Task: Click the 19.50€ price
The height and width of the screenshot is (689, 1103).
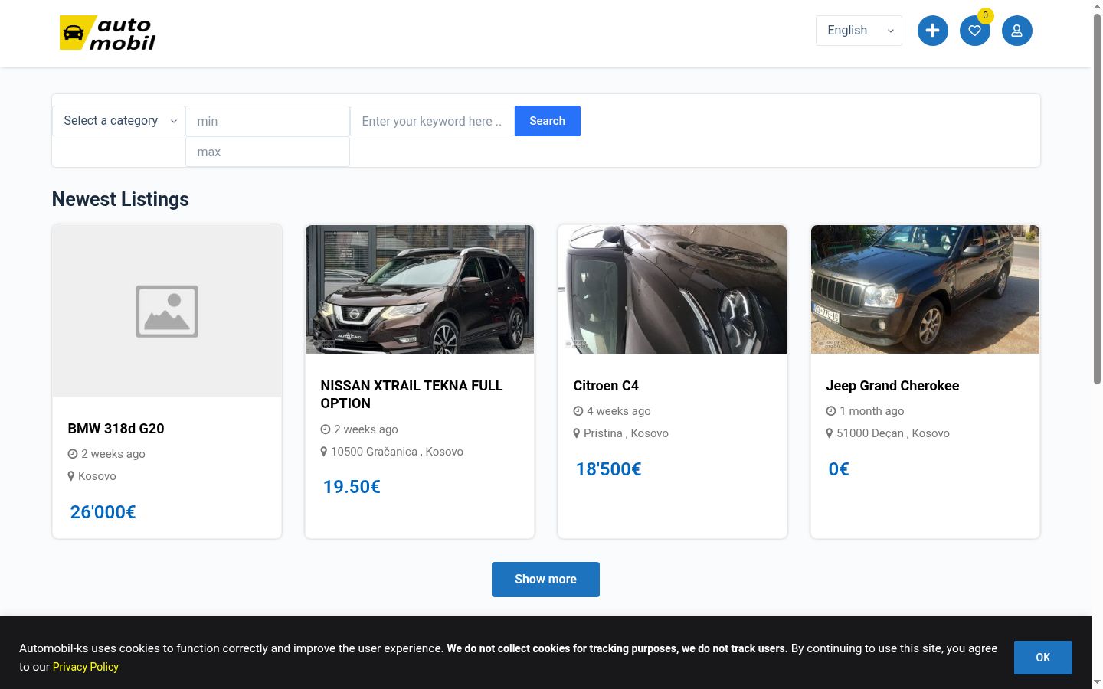Action: point(352,487)
